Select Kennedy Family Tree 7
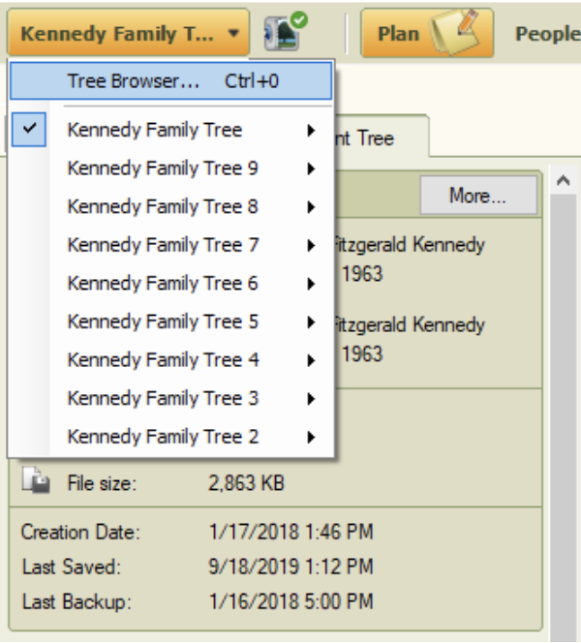This screenshot has width=581, height=643. tap(171, 245)
